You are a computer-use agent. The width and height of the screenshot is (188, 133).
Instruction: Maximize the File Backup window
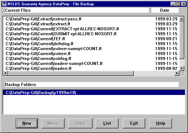click(178, 4)
